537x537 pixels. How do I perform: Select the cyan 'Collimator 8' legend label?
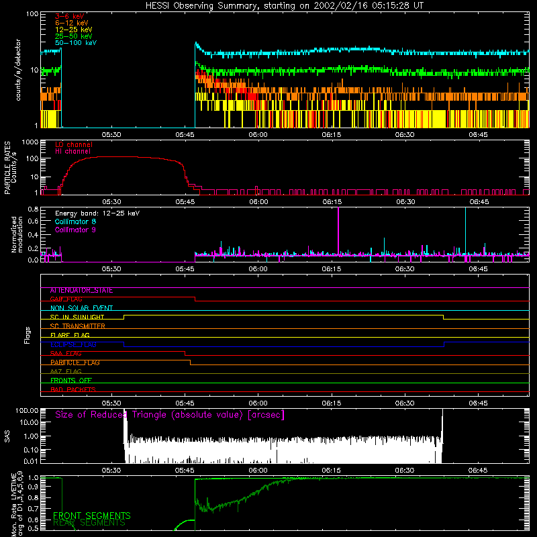pyautogui.click(x=75, y=222)
